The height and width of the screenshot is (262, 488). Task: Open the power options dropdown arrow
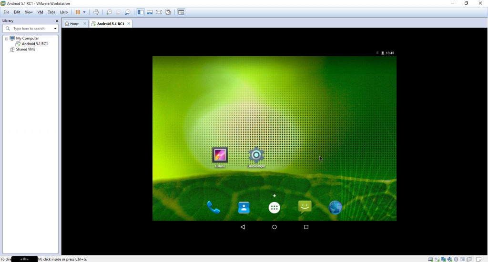point(84,12)
